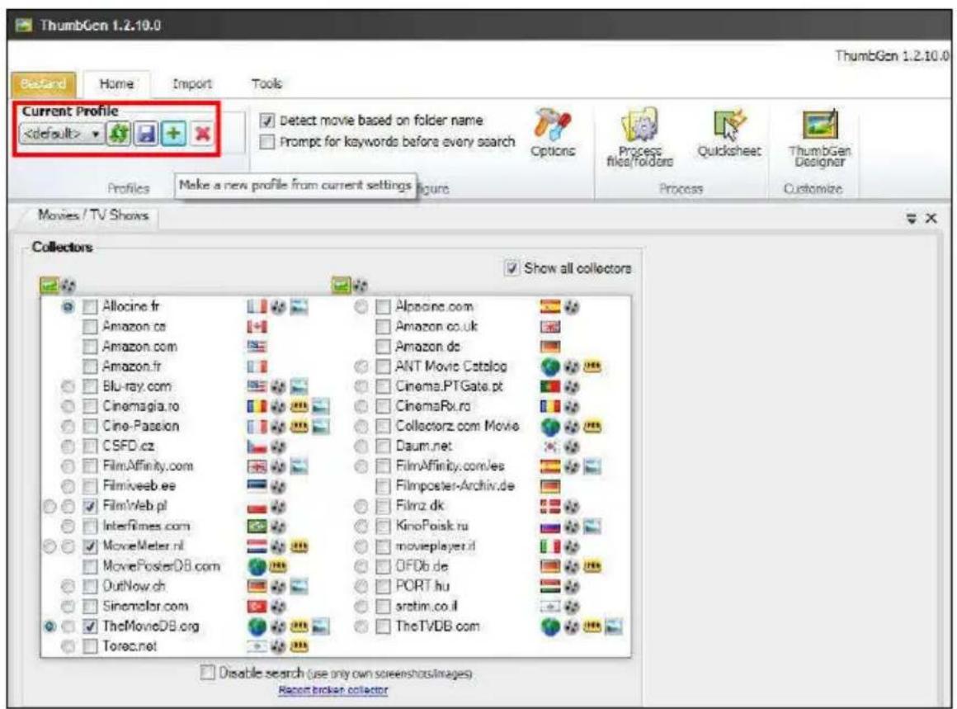Screen dimensions: 957x709
Task: Open the gold application menu button
Action: [x=43, y=83]
